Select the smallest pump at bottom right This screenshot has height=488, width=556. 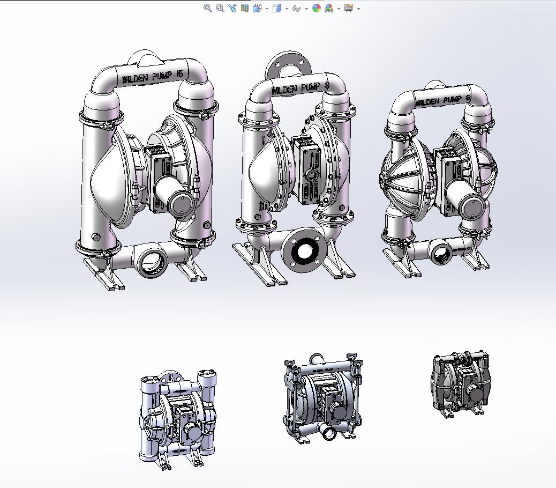pyautogui.click(x=460, y=385)
